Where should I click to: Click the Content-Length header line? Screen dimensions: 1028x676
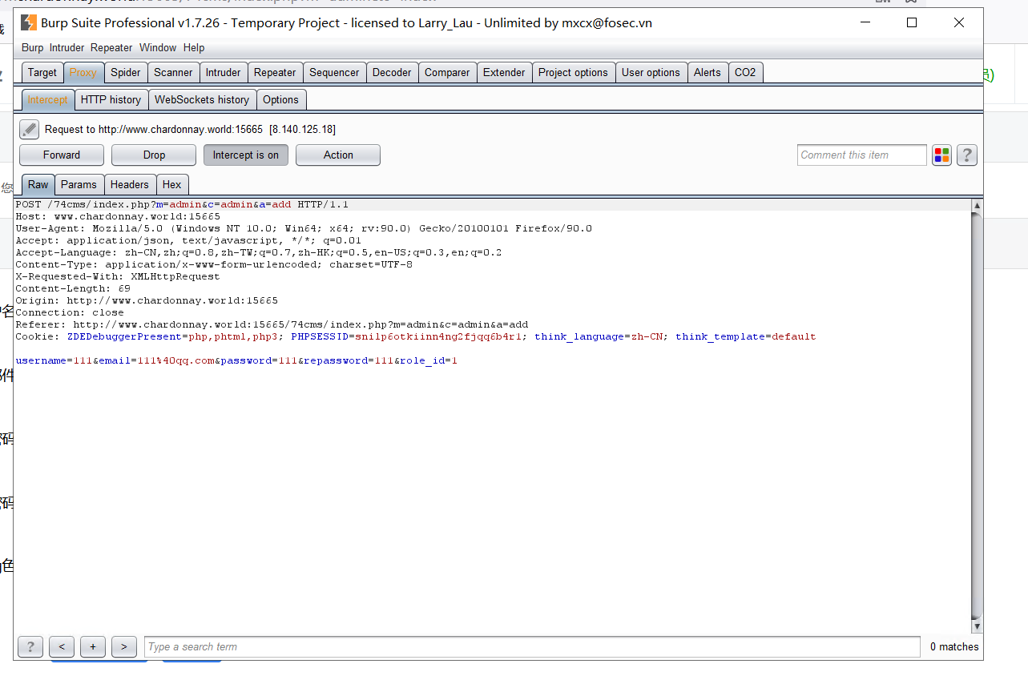coord(73,288)
